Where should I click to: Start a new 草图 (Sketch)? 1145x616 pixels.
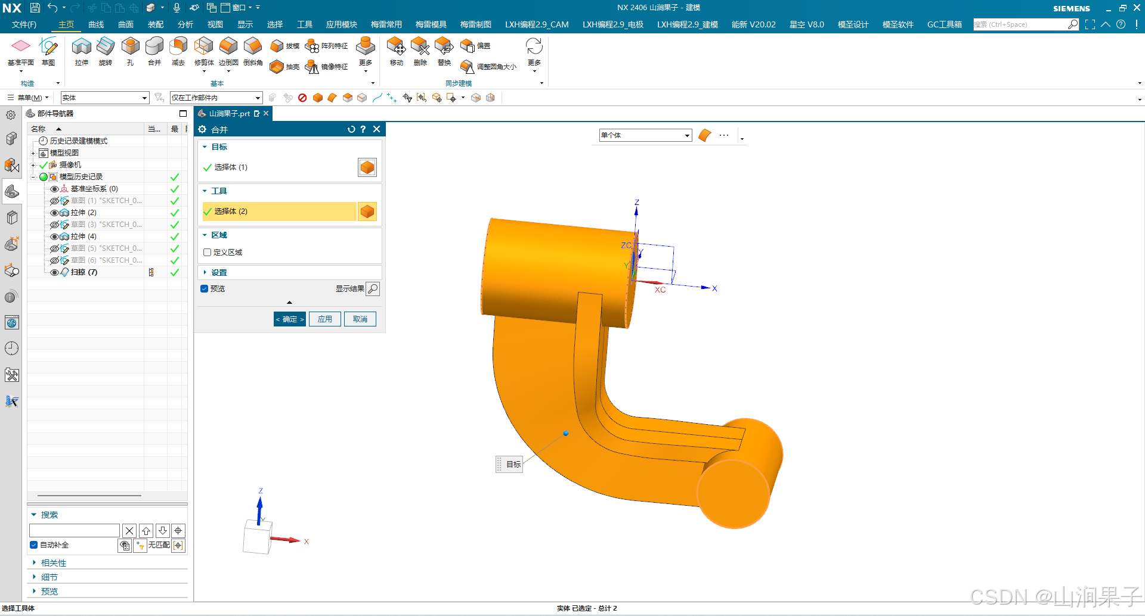[48, 51]
